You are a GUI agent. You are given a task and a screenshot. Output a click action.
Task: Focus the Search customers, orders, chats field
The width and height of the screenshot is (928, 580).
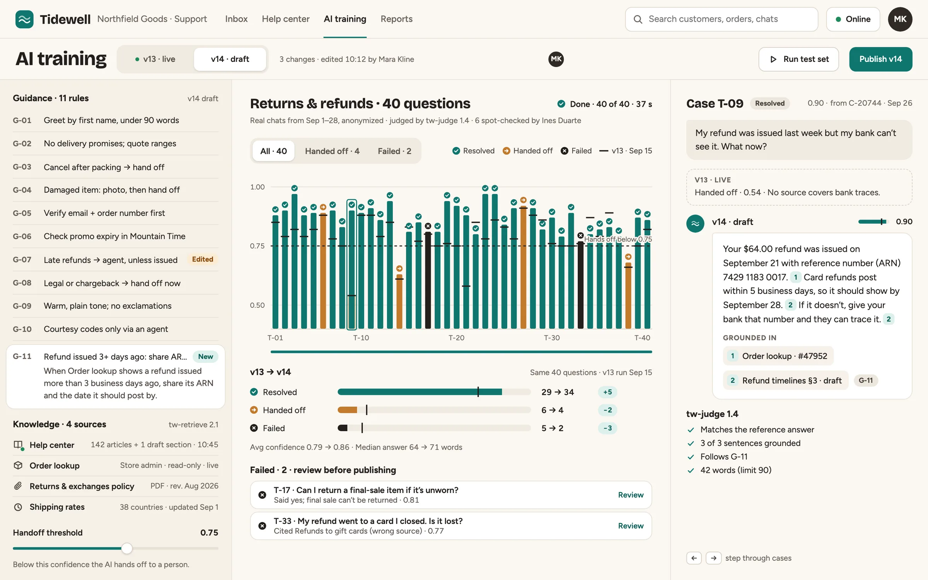click(722, 19)
